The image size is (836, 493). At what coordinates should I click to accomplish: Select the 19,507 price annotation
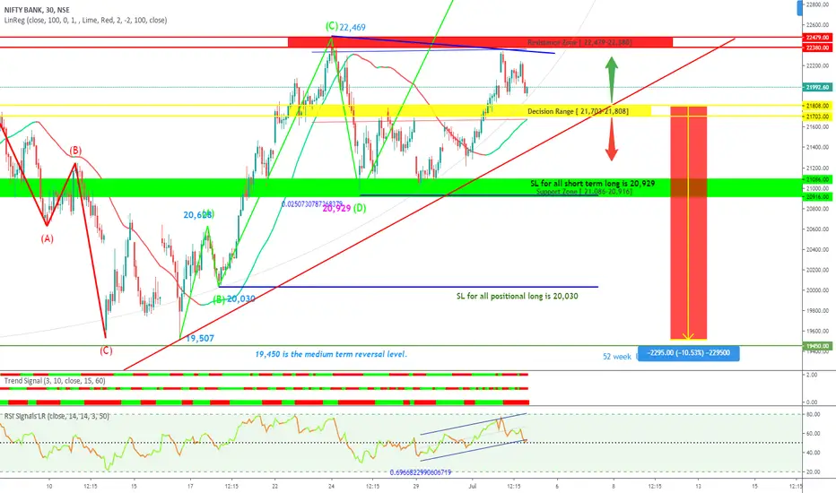pos(200,338)
